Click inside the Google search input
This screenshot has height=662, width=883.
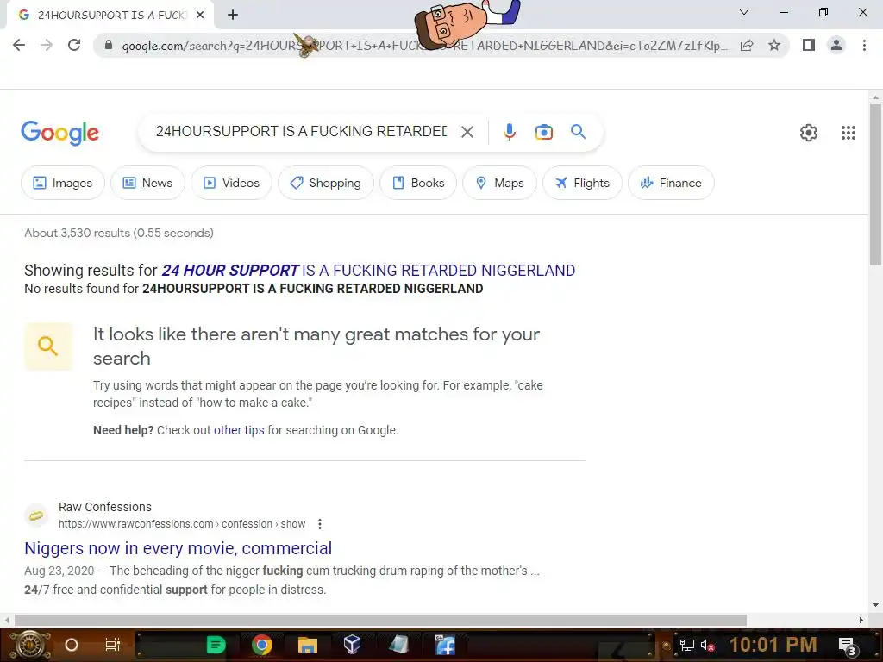[301, 132]
